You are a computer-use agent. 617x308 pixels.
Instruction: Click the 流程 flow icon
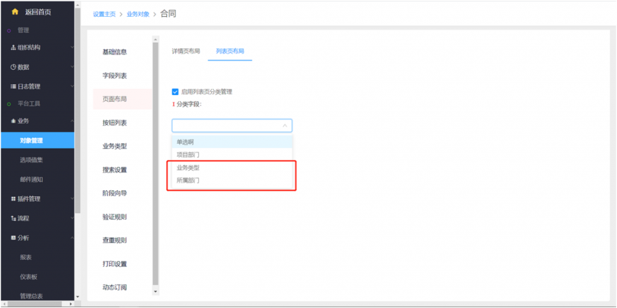(x=13, y=218)
